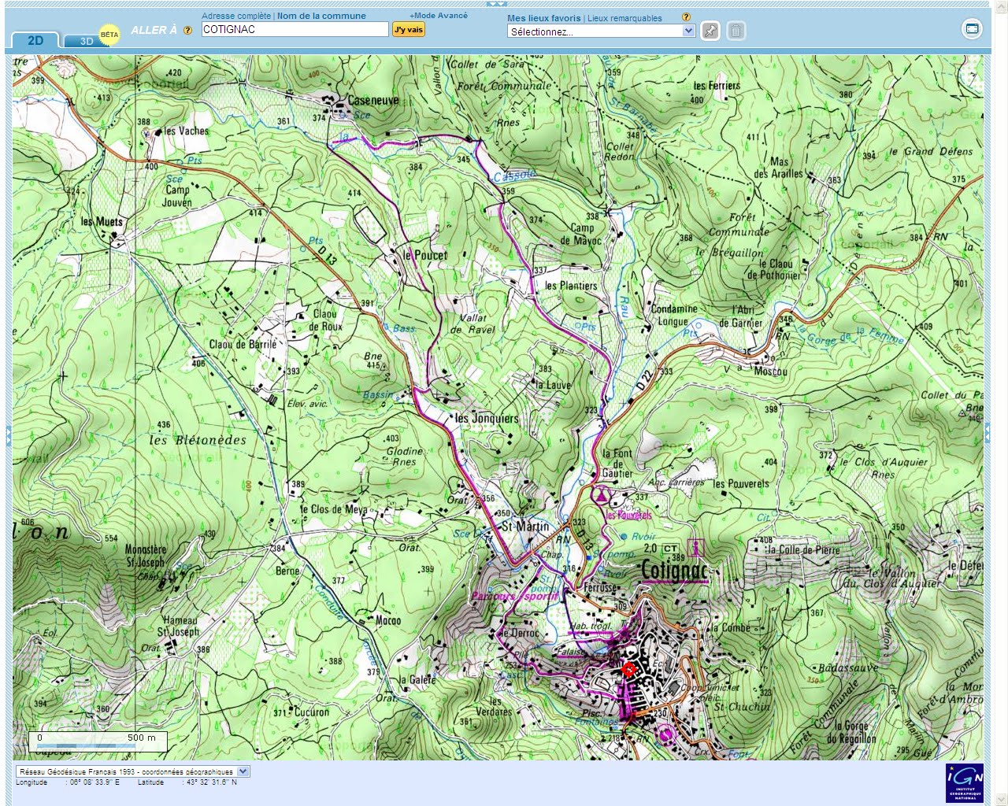Collapse the top search bar handle

pos(497,4)
